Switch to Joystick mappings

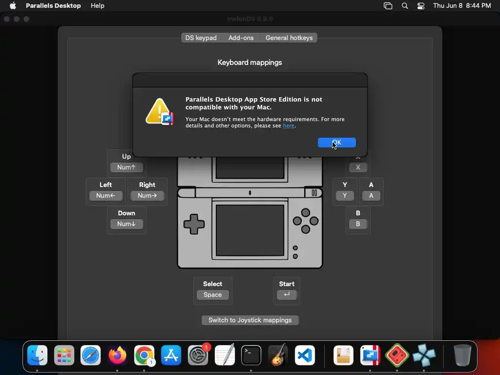[x=250, y=320]
